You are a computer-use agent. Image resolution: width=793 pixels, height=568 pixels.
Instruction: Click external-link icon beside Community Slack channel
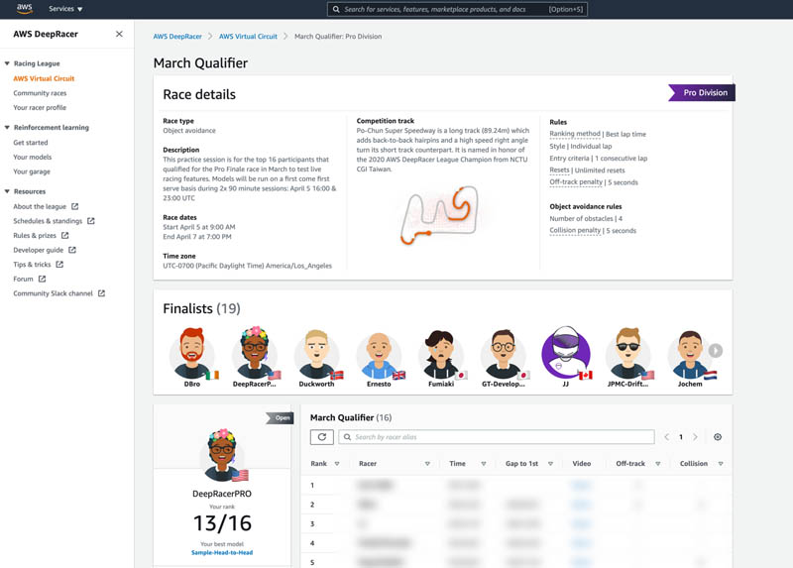(x=101, y=293)
